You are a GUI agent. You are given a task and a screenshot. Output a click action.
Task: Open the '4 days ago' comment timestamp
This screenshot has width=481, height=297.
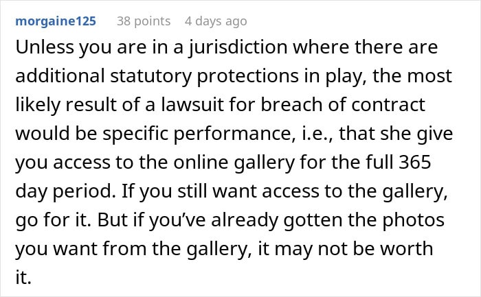point(216,21)
